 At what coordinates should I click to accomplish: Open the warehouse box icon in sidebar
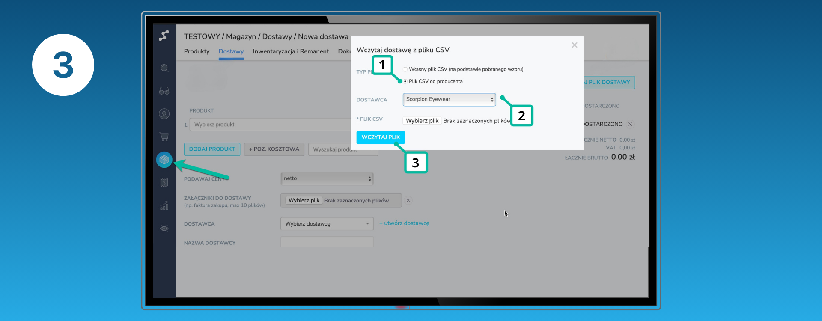point(164,160)
